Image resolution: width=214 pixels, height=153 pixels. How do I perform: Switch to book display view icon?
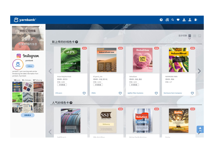point(190,36)
